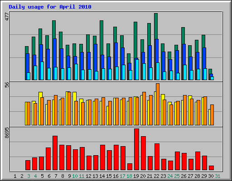Click the red bar for day 20
The height and width of the screenshot is (181, 232).
point(143,153)
